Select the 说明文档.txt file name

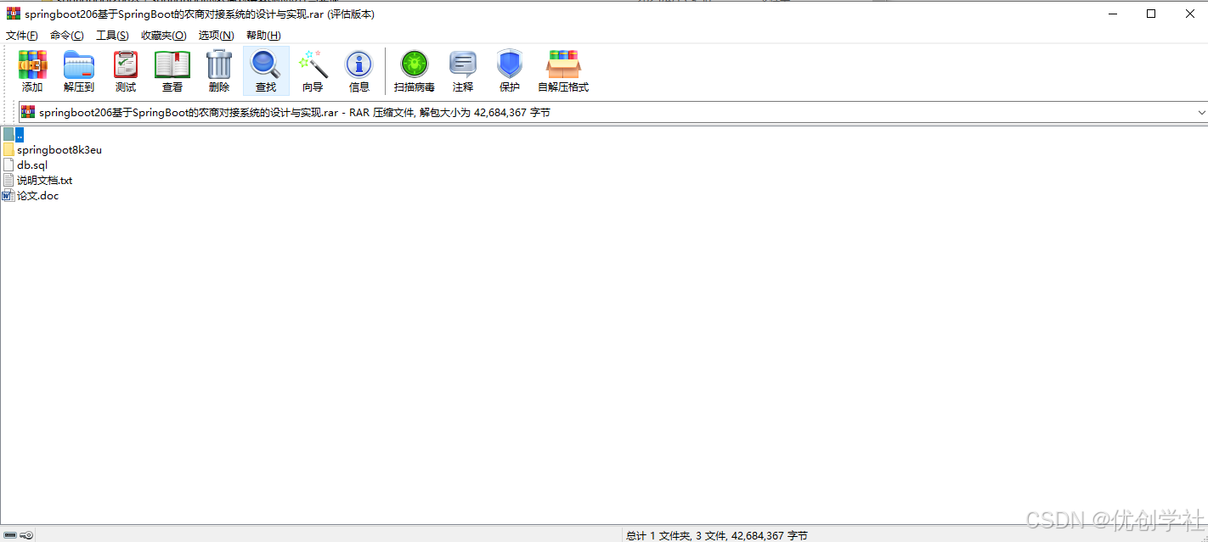(x=45, y=181)
